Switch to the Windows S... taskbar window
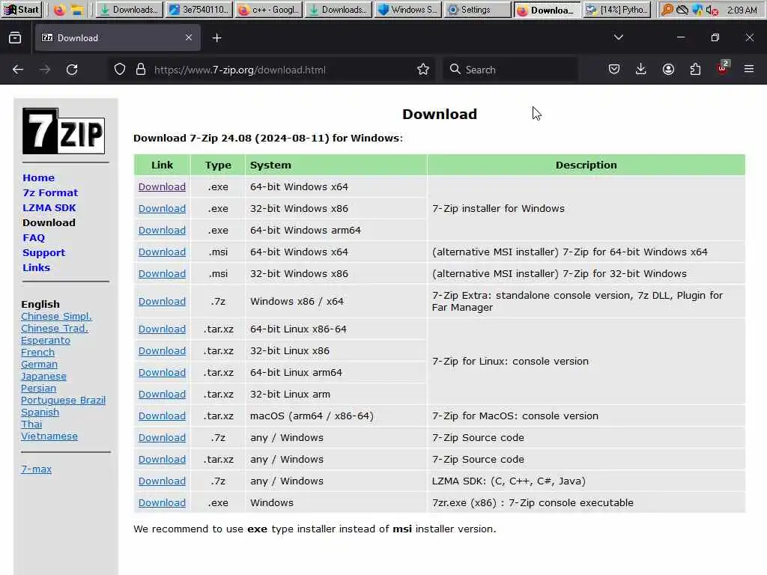The height and width of the screenshot is (575, 767). click(408, 10)
